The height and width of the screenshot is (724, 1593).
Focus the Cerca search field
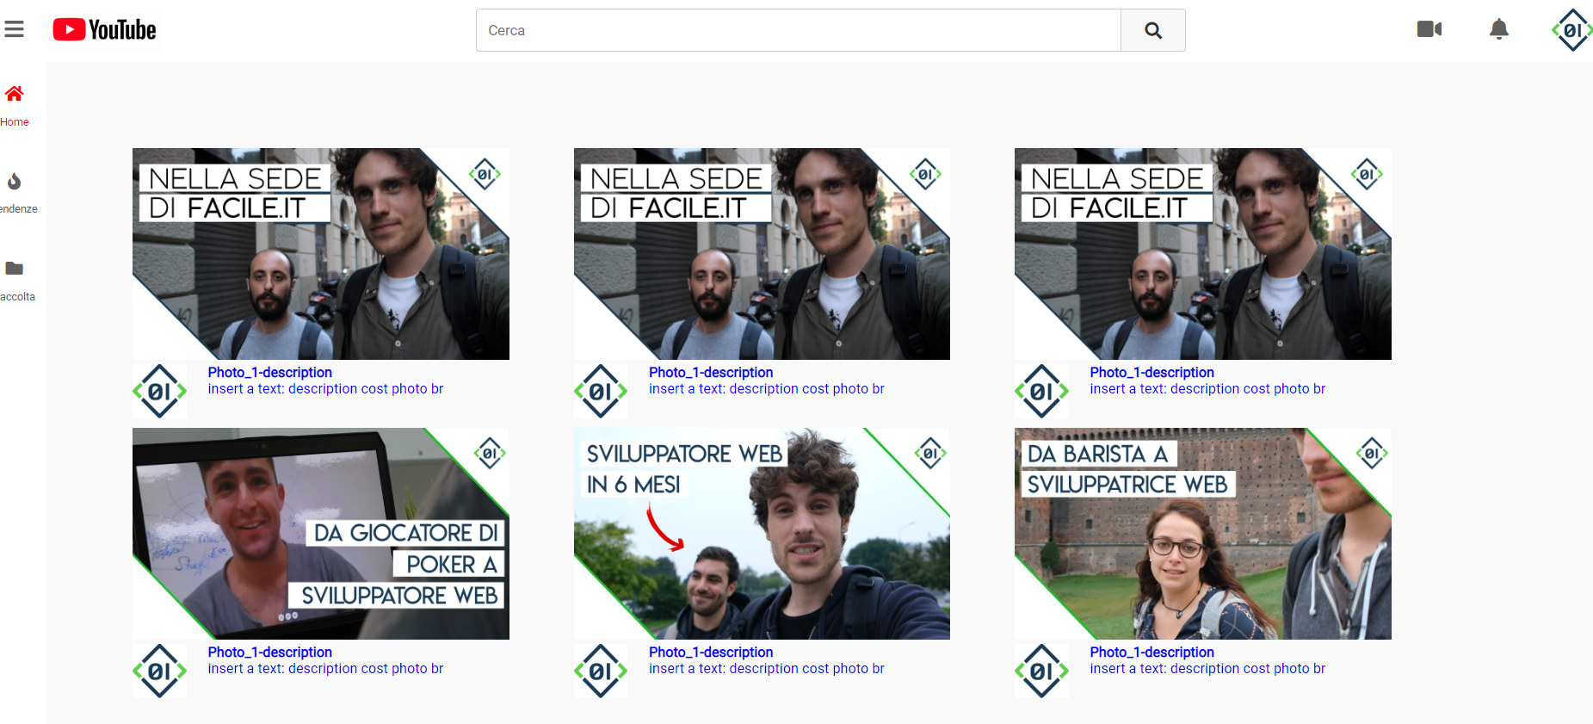point(799,30)
